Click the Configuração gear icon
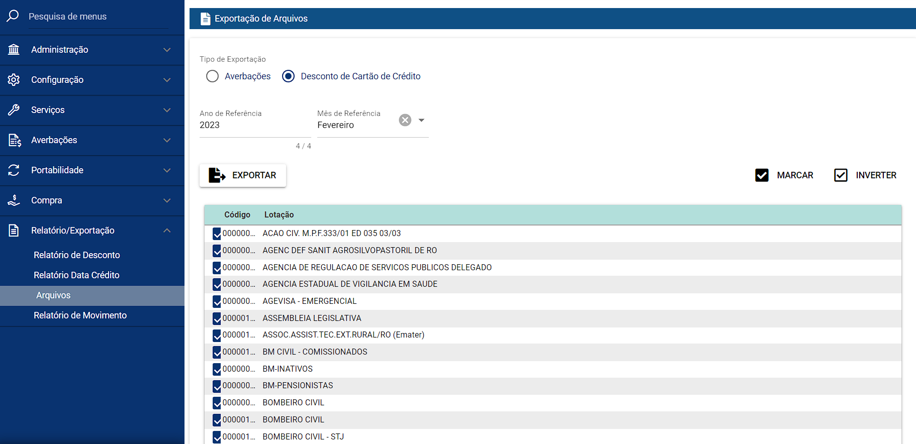Screen dimensions: 916x444 tap(14, 79)
